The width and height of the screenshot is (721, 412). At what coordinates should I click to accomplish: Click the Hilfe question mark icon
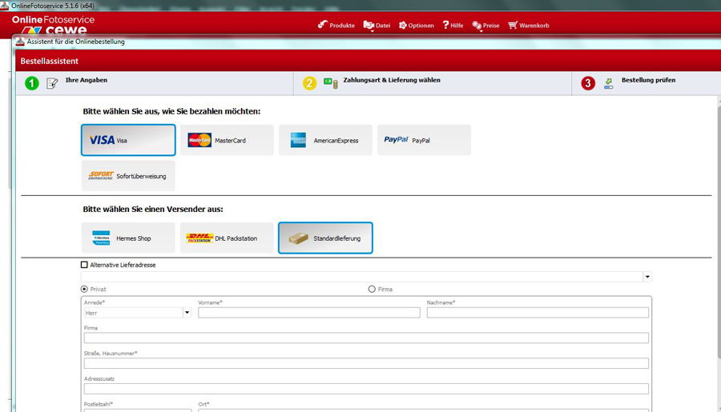(445, 25)
